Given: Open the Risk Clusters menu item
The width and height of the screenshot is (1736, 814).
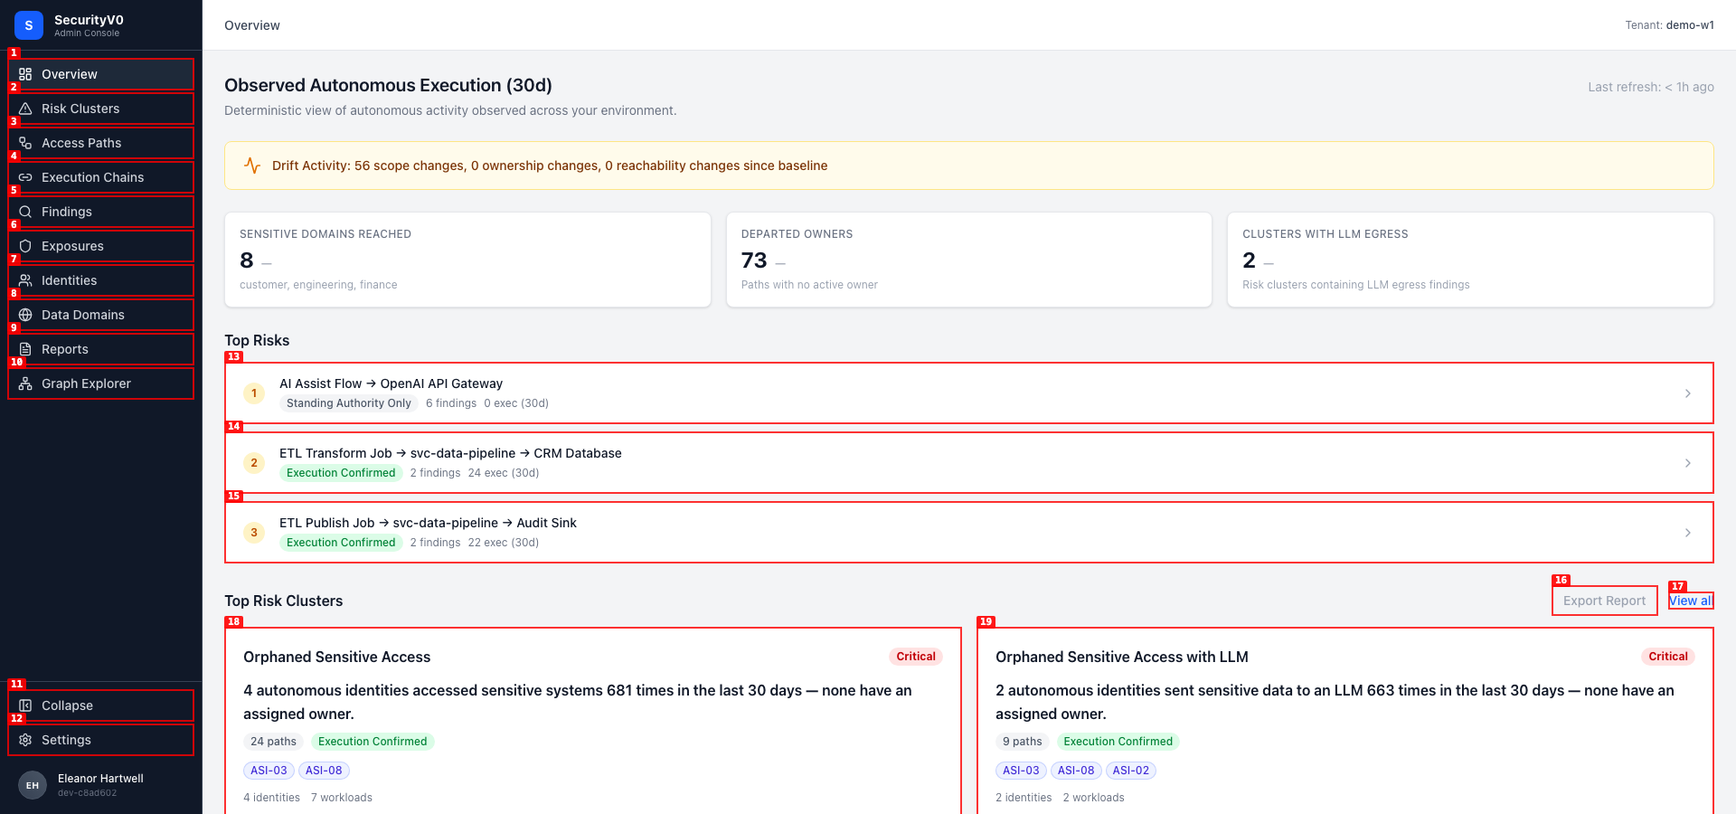Looking at the screenshot, I should (101, 109).
